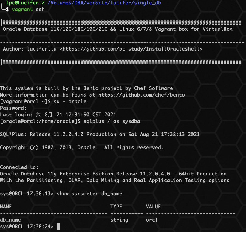Click the 'SQL*Plus: Release 11.2.0.4.0' line
Screen dimensions: 246x232
tap(100, 134)
